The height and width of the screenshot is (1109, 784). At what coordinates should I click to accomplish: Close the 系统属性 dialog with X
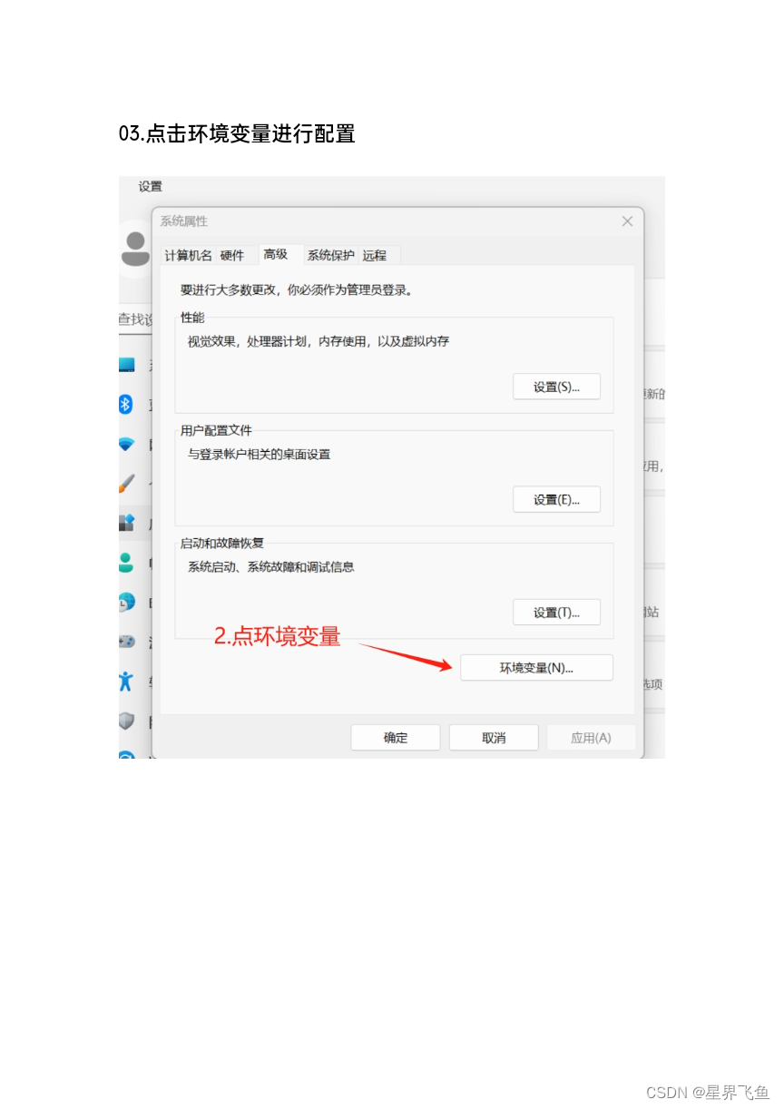pos(627,221)
